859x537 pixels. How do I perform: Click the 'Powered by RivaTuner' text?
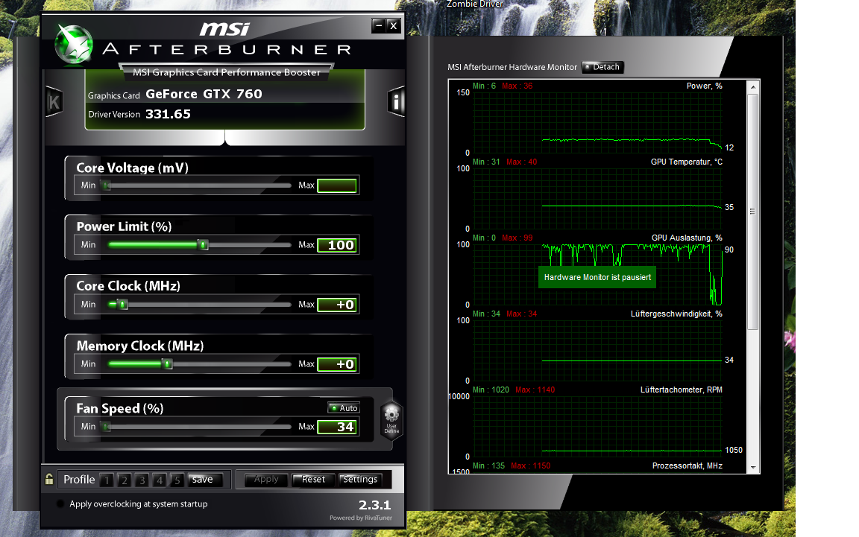360,518
